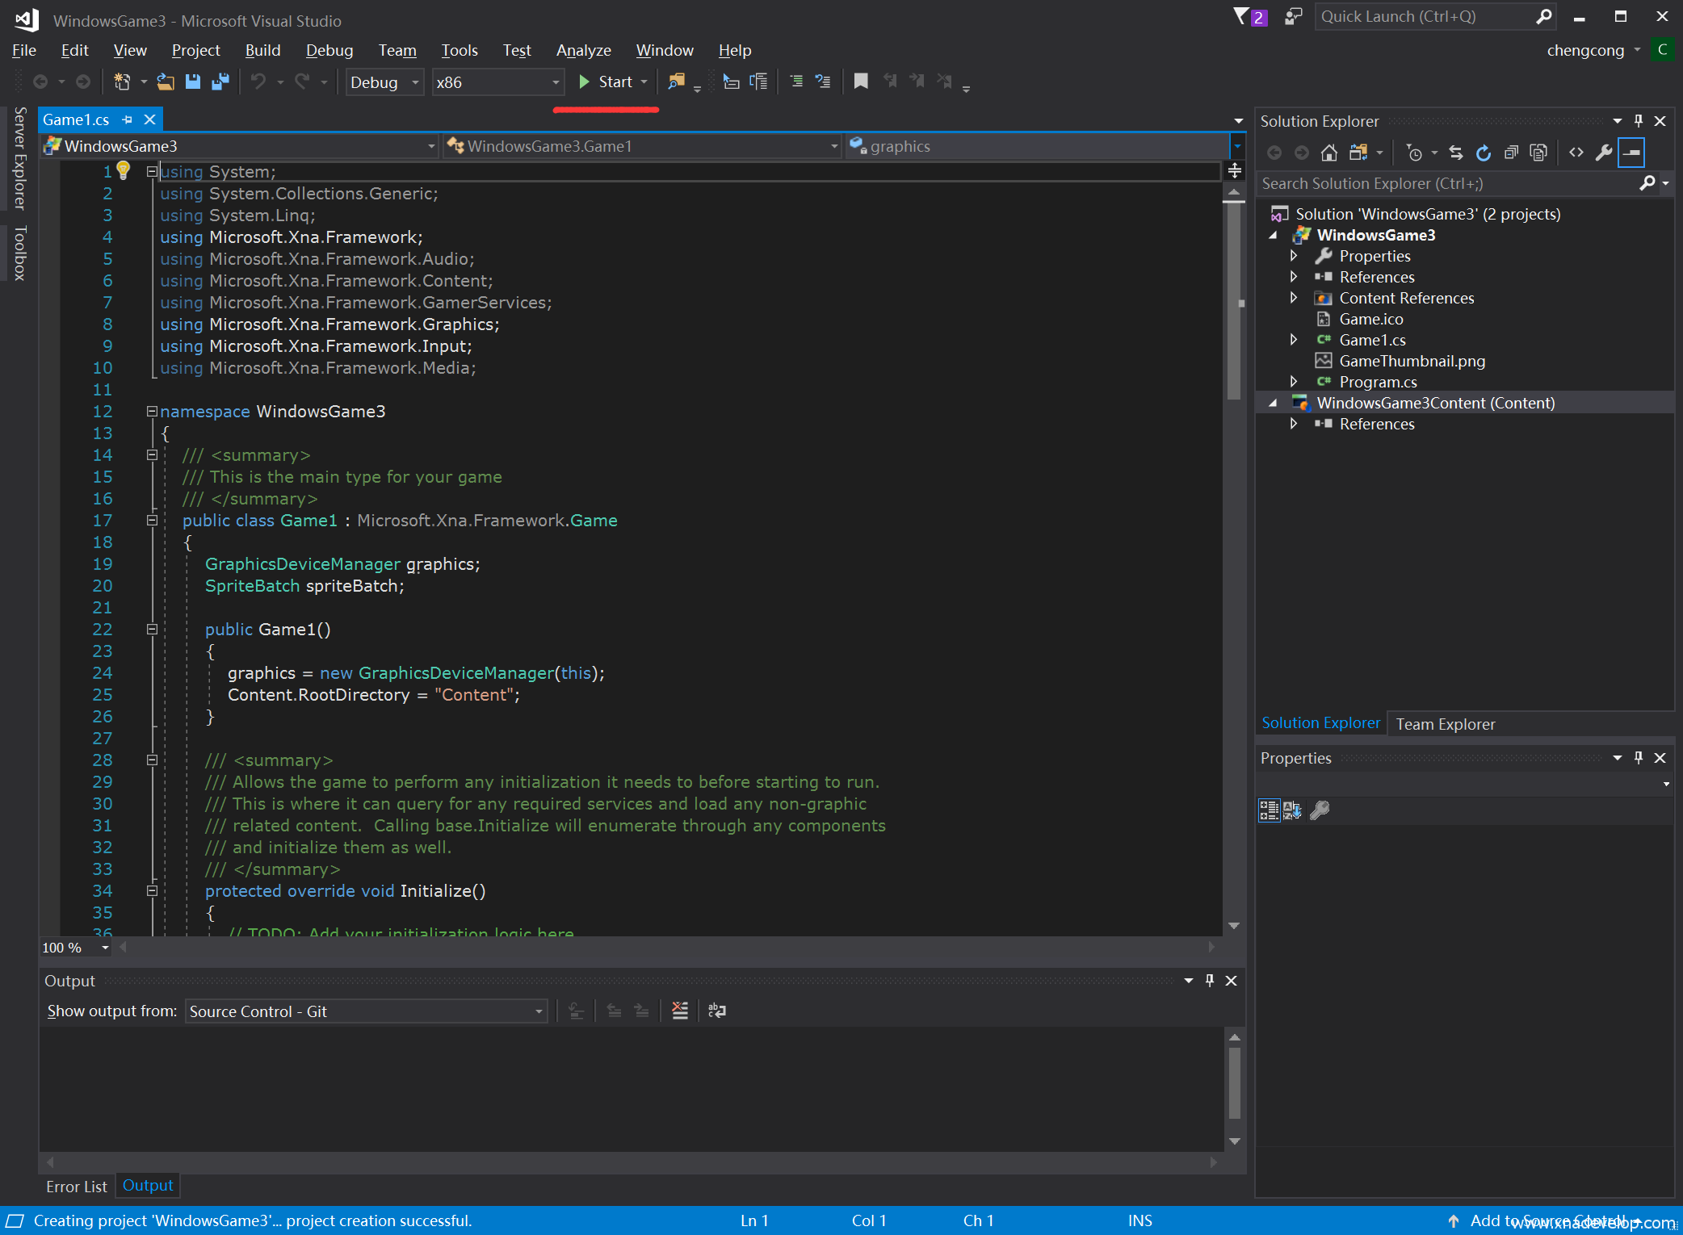
Task: Open Properties wrench in Solution Explorer toolbar
Action: tap(1604, 153)
